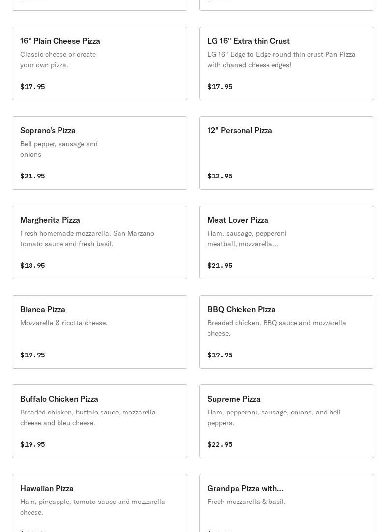Open the Hawaiian Pizza item
This screenshot has width=386, height=532.
point(99,503)
